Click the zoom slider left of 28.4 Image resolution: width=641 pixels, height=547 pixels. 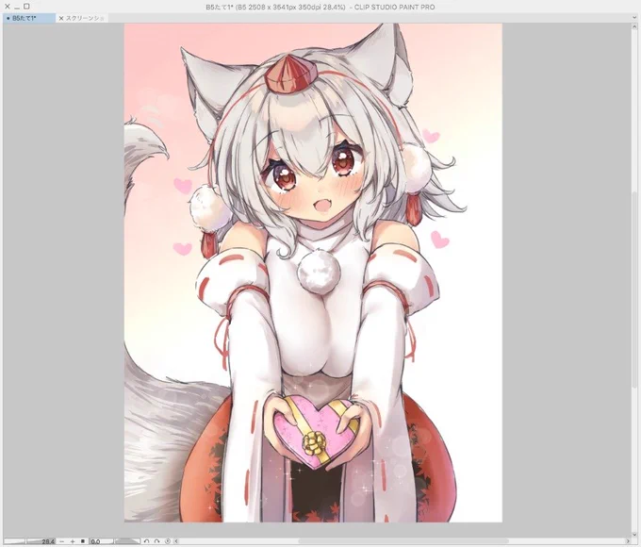(x=15, y=541)
